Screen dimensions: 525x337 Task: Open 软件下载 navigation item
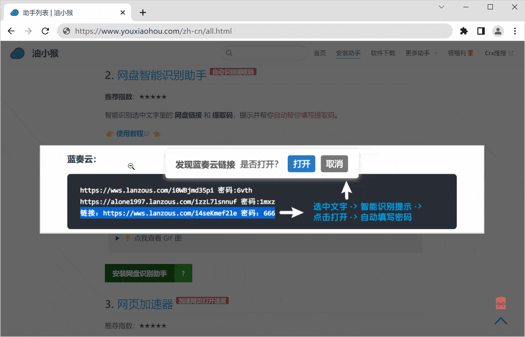click(383, 53)
